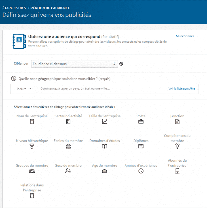This screenshot has width=207, height=208.
Task: Open the Cibler par dropdown
Action: [x=74, y=64]
